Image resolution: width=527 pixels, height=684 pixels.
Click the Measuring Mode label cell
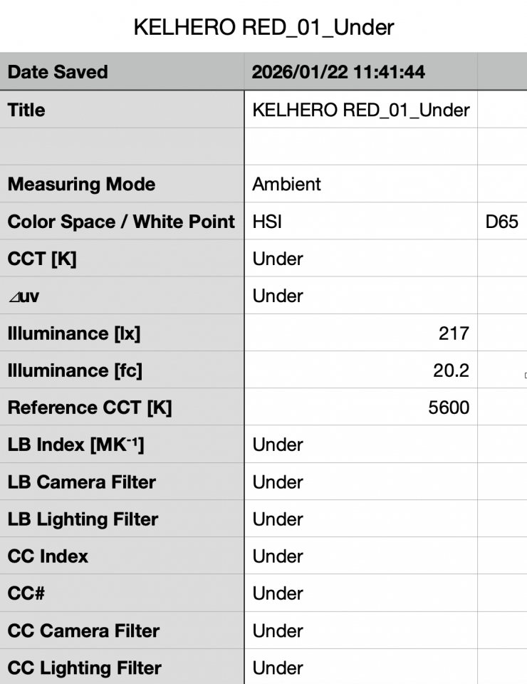pos(122,184)
